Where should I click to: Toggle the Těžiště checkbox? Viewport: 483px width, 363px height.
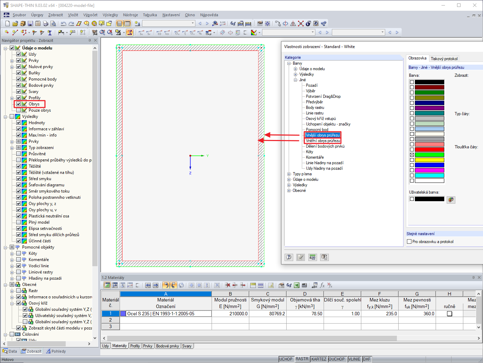pyautogui.click(x=19, y=166)
